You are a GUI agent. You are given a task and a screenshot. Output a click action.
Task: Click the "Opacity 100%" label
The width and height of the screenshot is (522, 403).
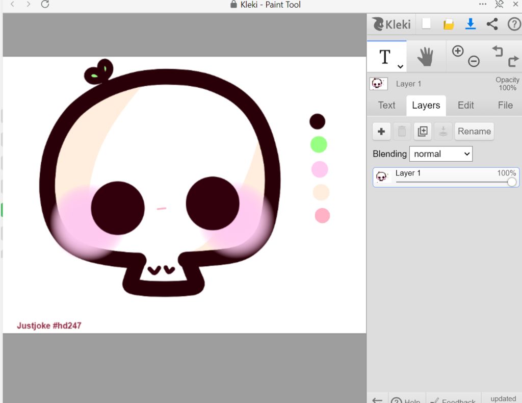click(x=507, y=84)
